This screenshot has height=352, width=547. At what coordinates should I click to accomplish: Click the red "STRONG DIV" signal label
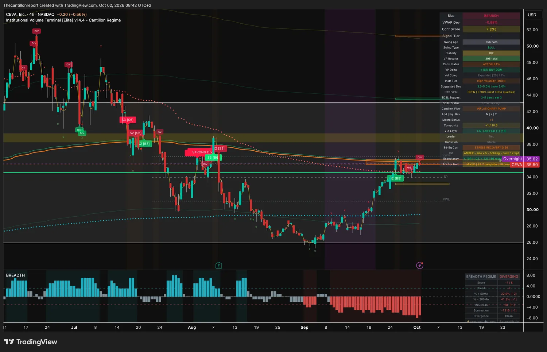(200, 152)
